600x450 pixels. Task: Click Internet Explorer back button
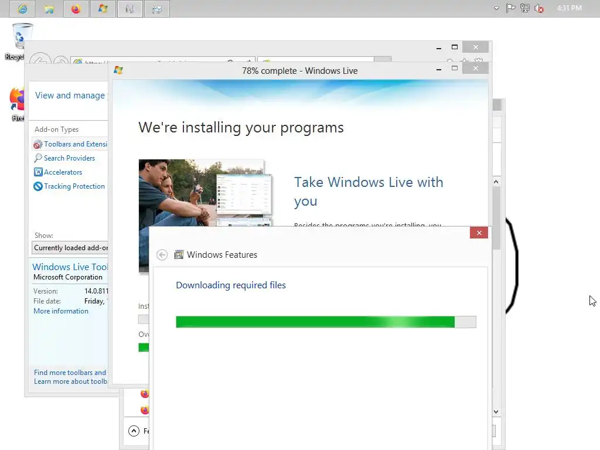(40, 59)
